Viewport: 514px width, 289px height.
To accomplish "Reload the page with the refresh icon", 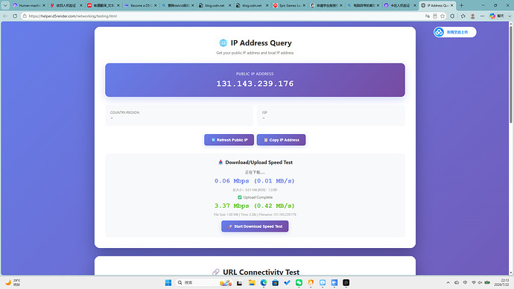I will (15, 16).
